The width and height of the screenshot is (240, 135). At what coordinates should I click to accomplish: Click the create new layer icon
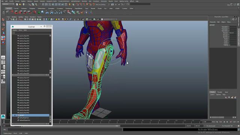pyautogui.click(x=232, y=97)
